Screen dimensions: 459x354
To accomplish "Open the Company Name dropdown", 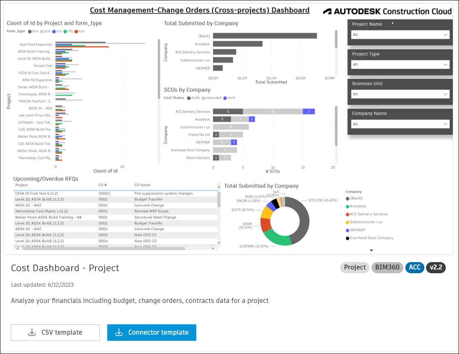I will coord(400,124).
